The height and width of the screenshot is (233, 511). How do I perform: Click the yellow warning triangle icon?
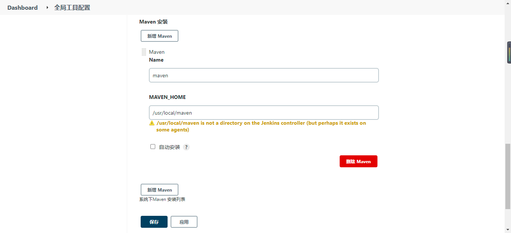(152, 123)
